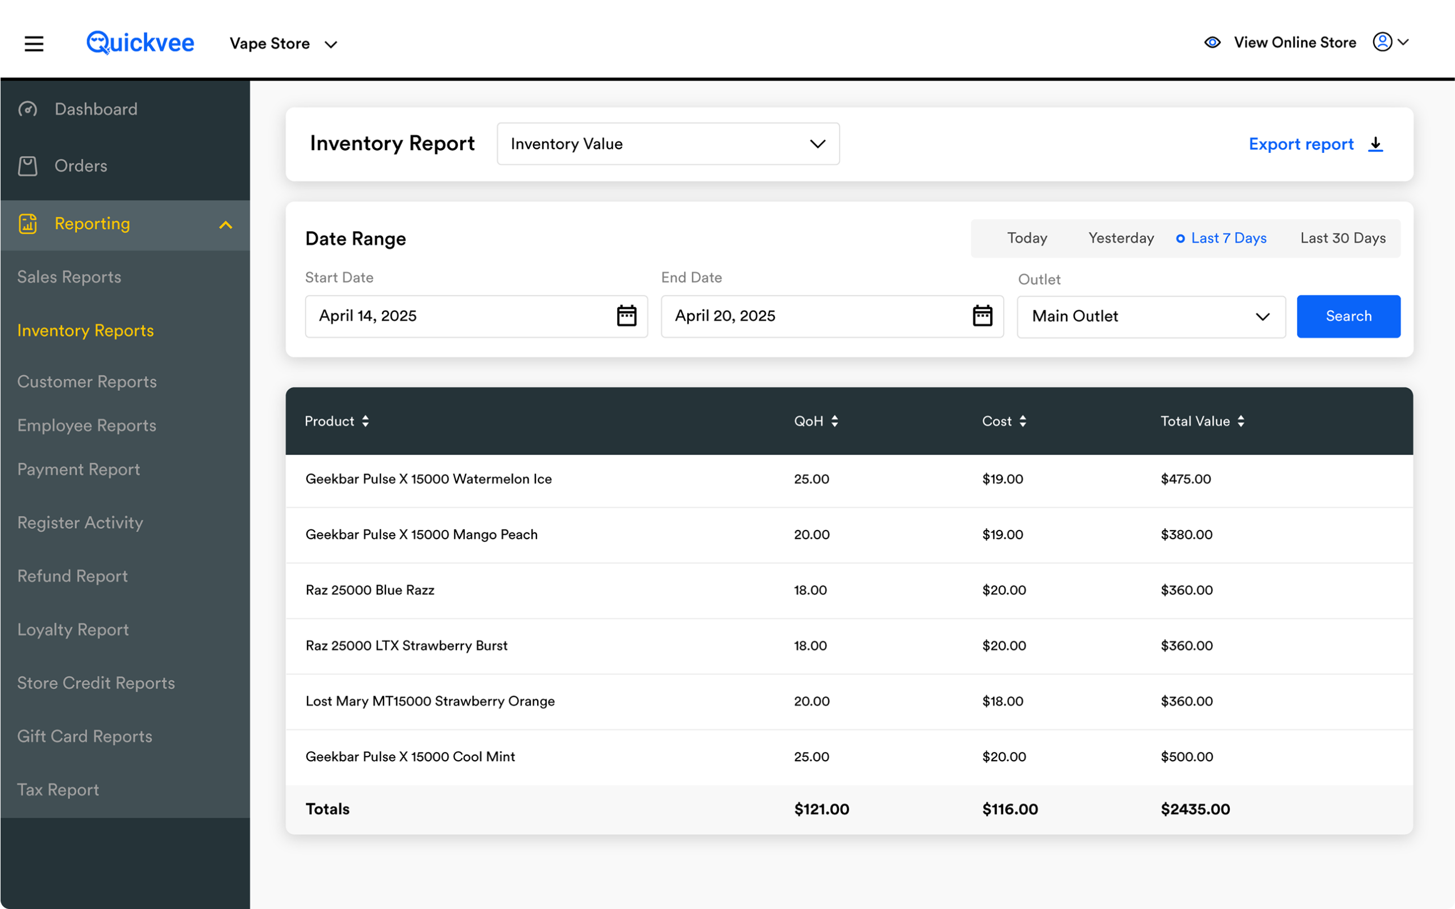Click the Export report download icon

pos(1375,144)
